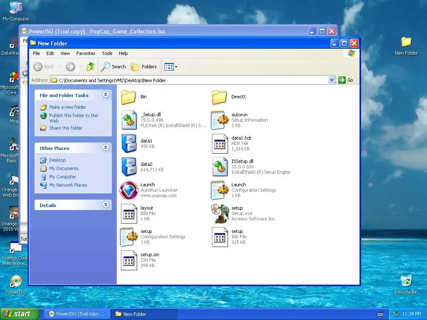Select the setup Configuration Settings file icon
The width and height of the screenshot is (427, 320).
(x=129, y=237)
